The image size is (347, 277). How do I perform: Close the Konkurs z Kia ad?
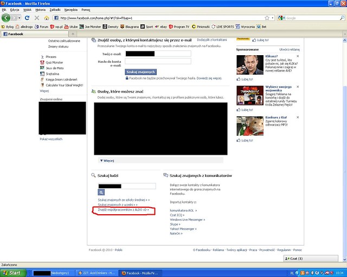coord(298,117)
